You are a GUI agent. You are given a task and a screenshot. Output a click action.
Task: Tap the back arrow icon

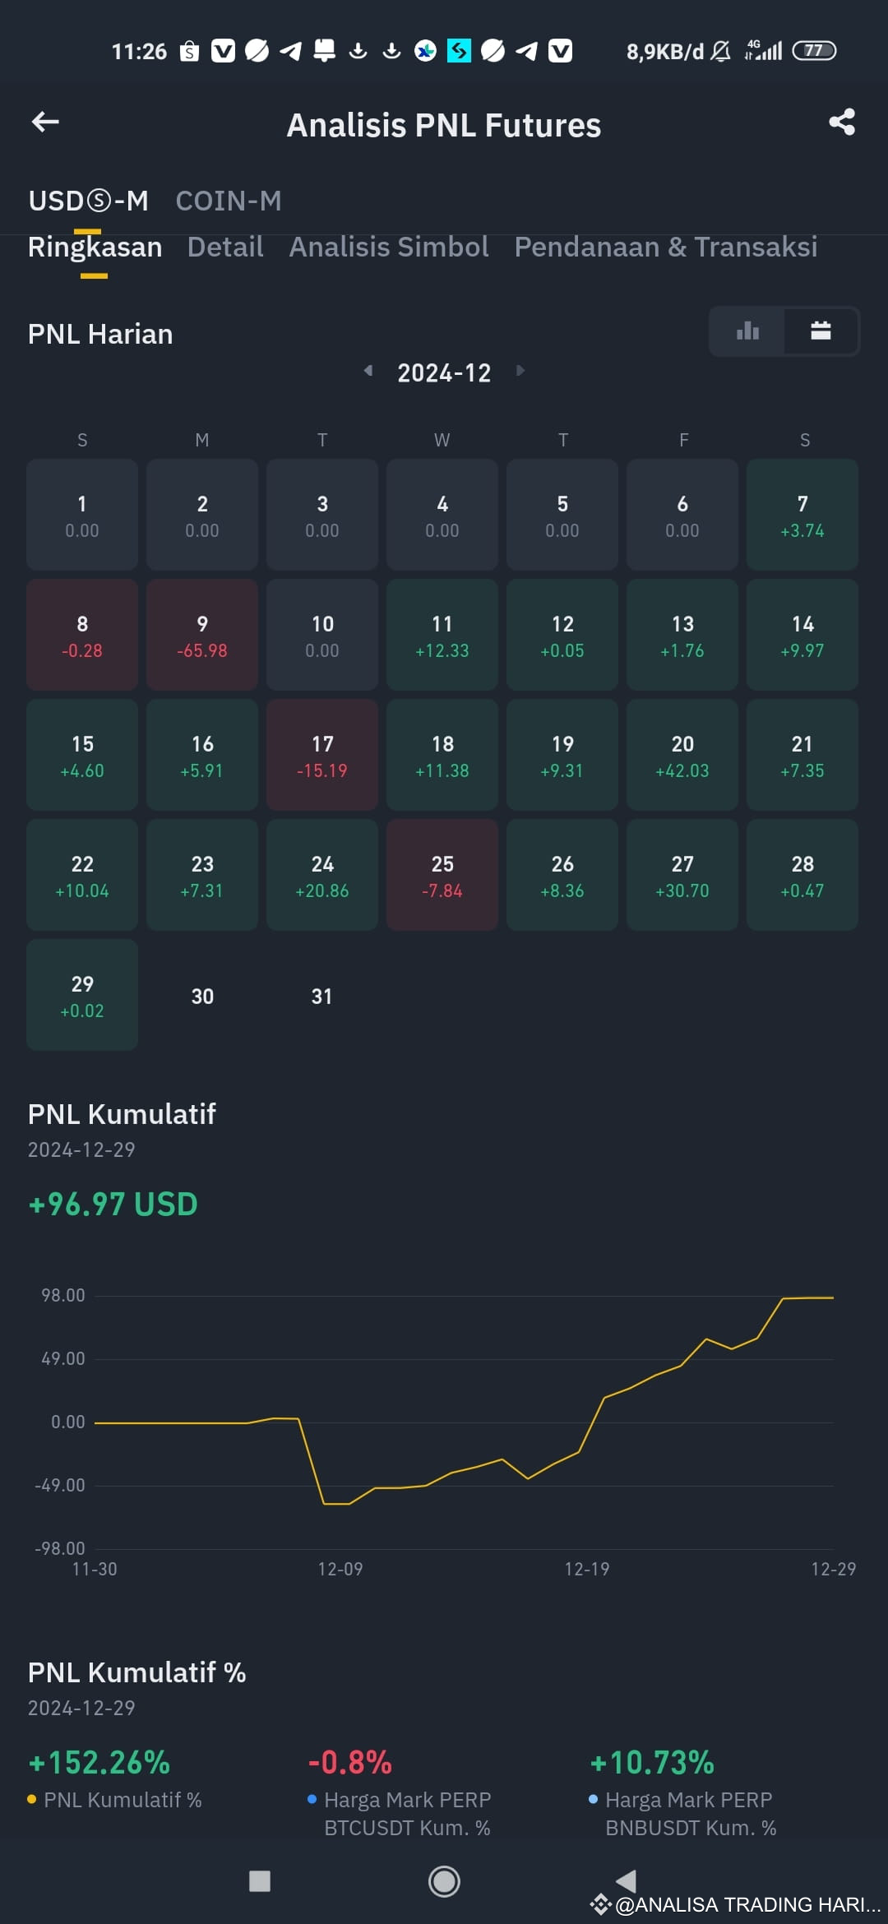[x=45, y=123]
